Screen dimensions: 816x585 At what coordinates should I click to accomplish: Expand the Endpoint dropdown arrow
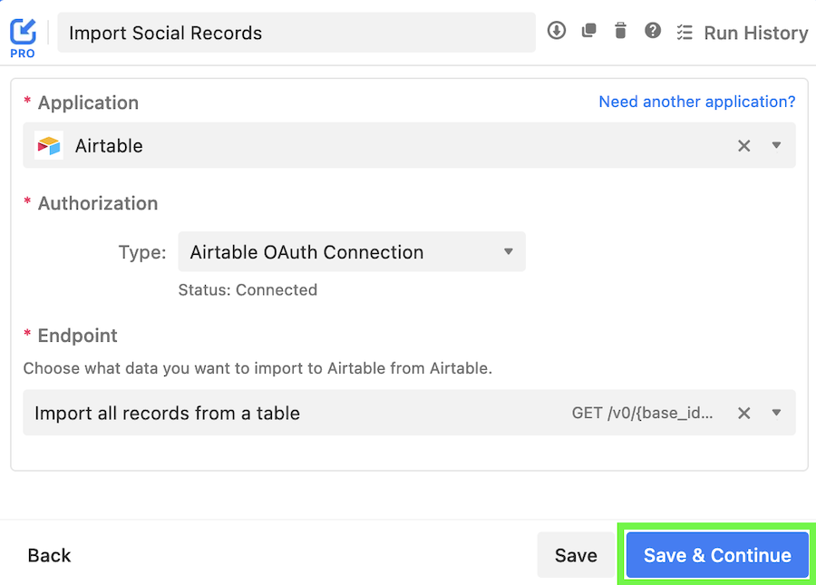point(776,413)
